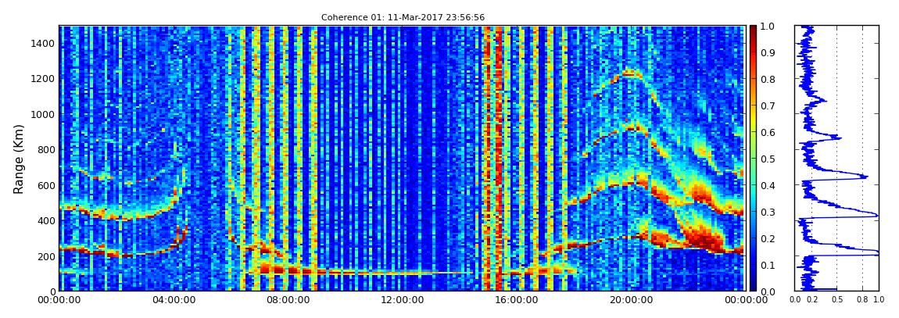
Task: Click the 0.4 colorbar tick label
Action: coord(767,186)
